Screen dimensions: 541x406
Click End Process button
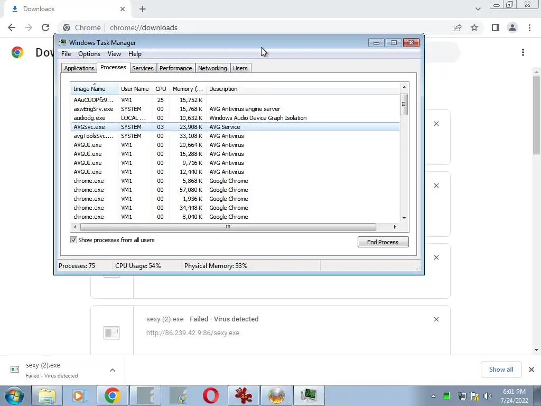[383, 242]
